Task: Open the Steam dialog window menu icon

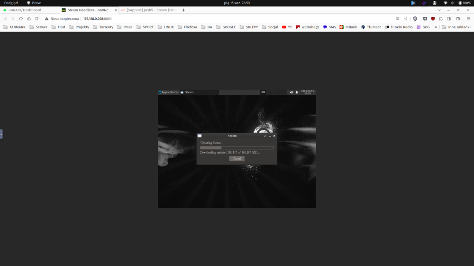Action: pos(200,136)
